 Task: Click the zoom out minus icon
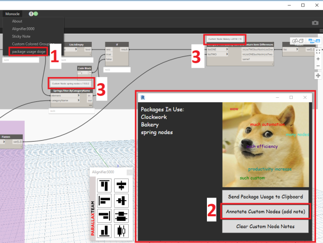(x=318, y=66)
